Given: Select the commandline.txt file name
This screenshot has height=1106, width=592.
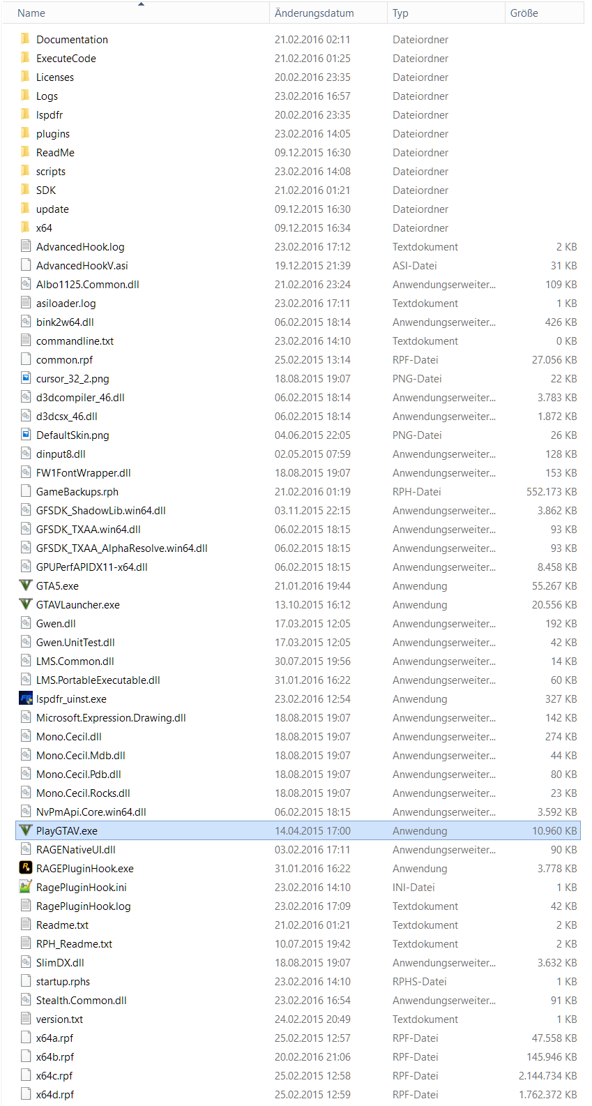Looking at the screenshot, I should pyautogui.click(x=75, y=341).
